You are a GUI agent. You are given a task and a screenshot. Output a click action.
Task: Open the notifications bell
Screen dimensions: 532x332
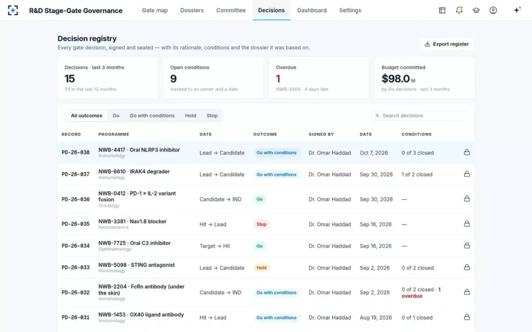pyautogui.click(x=459, y=10)
